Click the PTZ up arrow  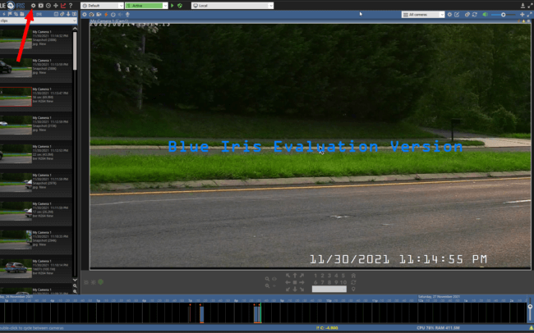(x=295, y=276)
